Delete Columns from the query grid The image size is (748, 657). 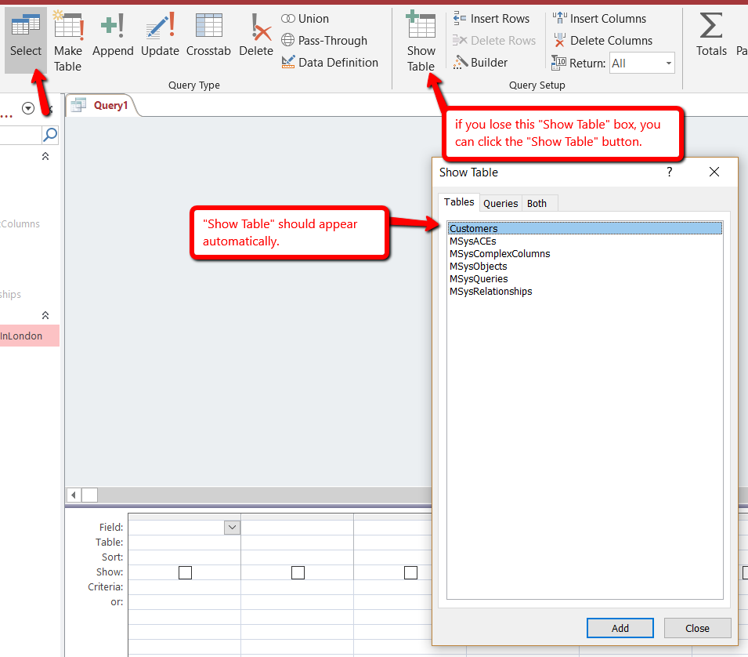[x=602, y=41]
